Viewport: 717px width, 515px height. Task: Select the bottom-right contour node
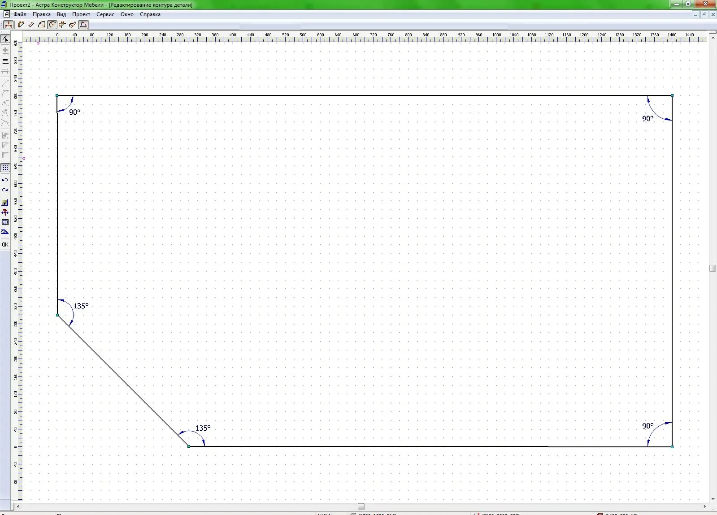(x=672, y=446)
